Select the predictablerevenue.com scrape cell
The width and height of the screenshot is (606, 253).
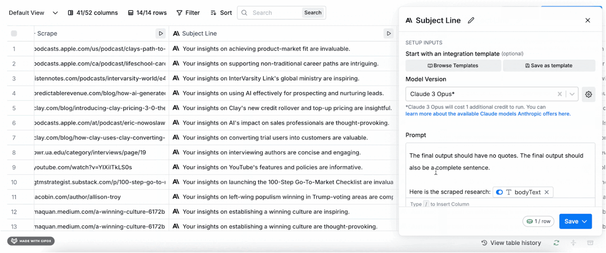coord(101,93)
